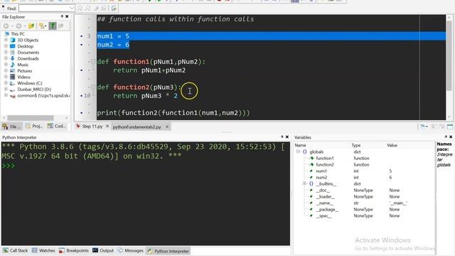Pin the File Explorer panel

click(x=62, y=16)
